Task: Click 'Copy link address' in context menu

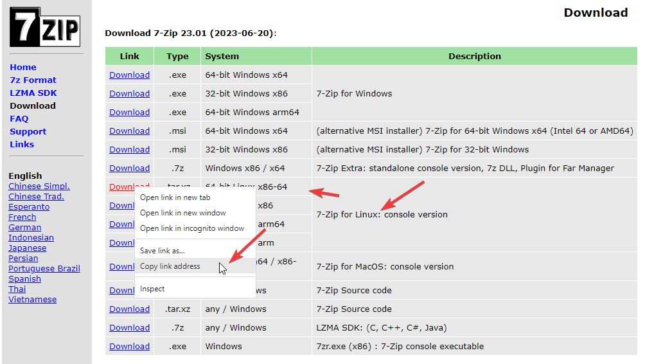Action: point(170,266)
